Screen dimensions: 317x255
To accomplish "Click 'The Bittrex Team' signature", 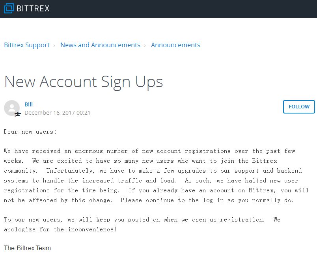I will [x=27, y=248].
